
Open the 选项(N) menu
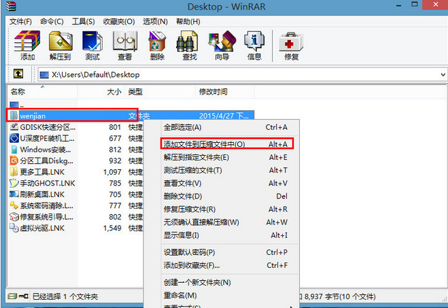point(155,22)
